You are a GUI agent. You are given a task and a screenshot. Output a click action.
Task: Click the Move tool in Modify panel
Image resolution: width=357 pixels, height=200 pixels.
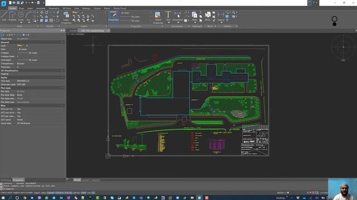pos(42,12)
